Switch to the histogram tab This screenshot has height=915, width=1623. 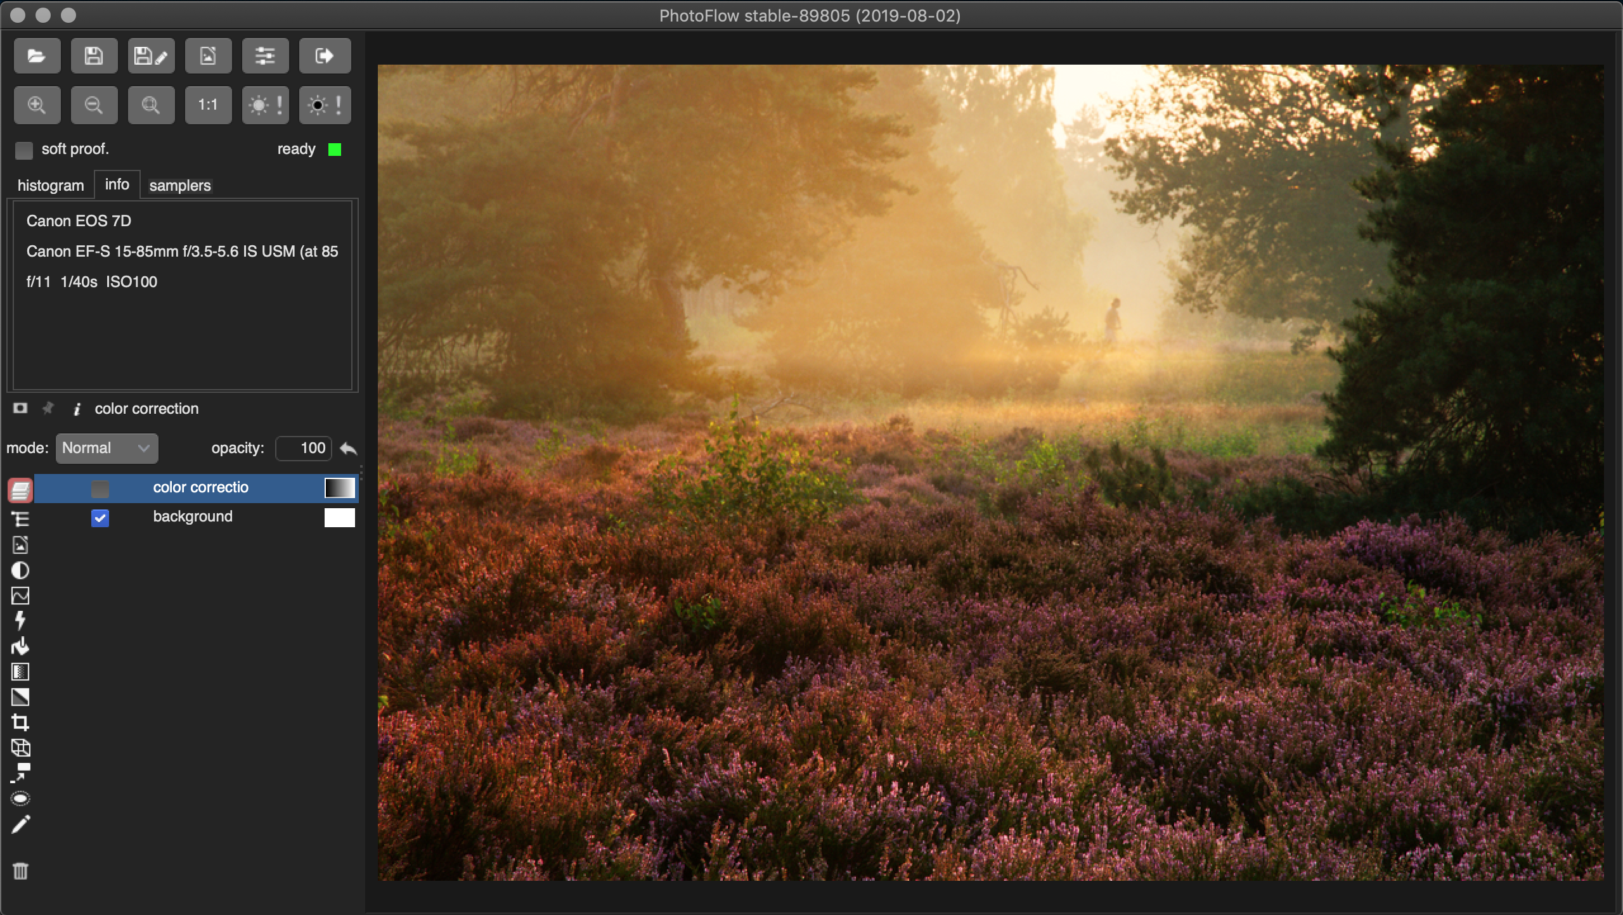(x=51, y=186)
